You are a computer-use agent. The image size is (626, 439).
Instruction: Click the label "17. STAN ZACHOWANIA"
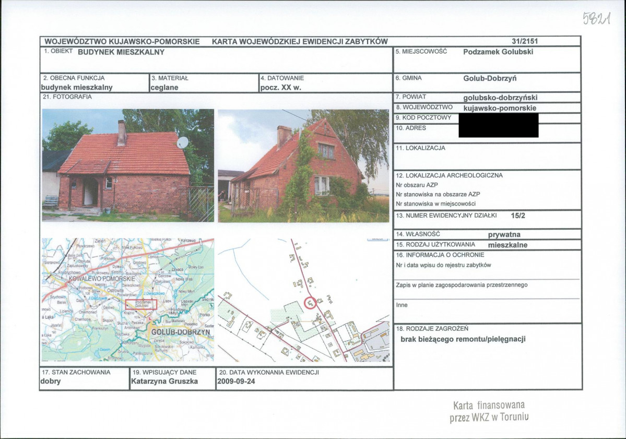coord(76,372)
